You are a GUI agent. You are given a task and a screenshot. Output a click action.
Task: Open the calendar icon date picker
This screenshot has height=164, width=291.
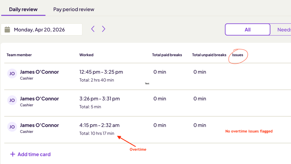[7, 30]
